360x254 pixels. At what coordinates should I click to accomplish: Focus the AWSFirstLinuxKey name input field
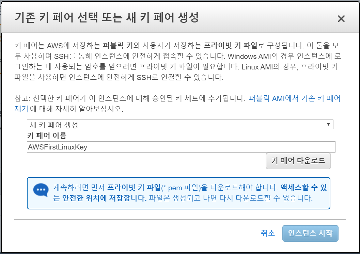(x=181, y=147)
